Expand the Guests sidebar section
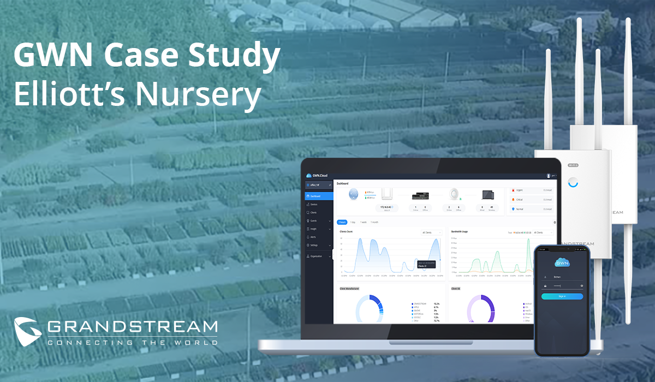This screenshot has width=655, height=382. tap(319, 221)
